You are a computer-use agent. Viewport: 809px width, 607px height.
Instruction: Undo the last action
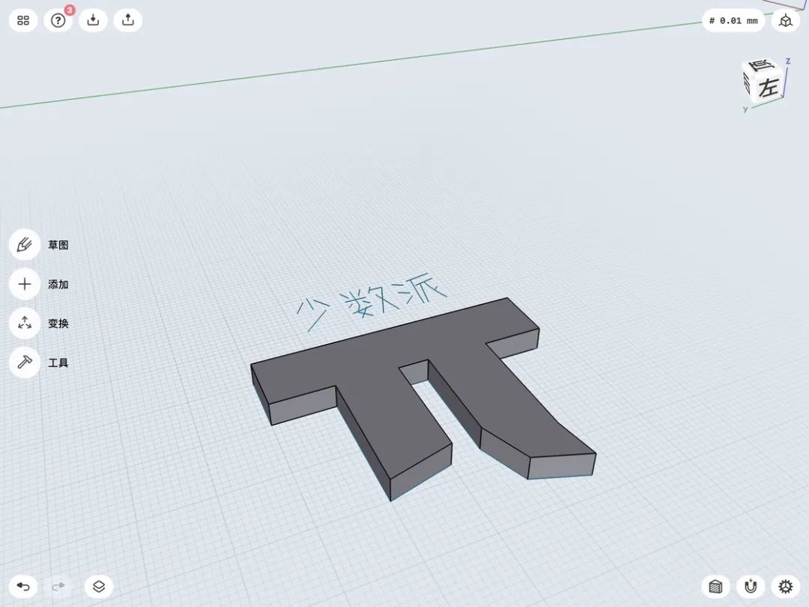[x=23, y=586]
